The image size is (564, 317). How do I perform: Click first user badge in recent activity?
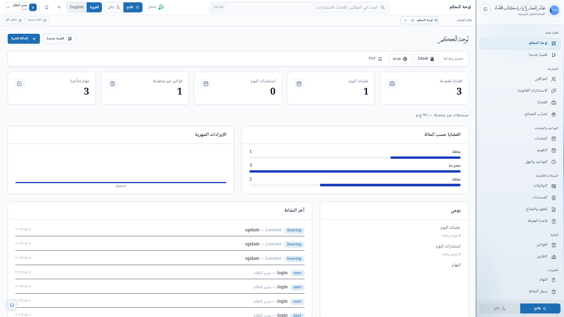click(x=297, y=273)
